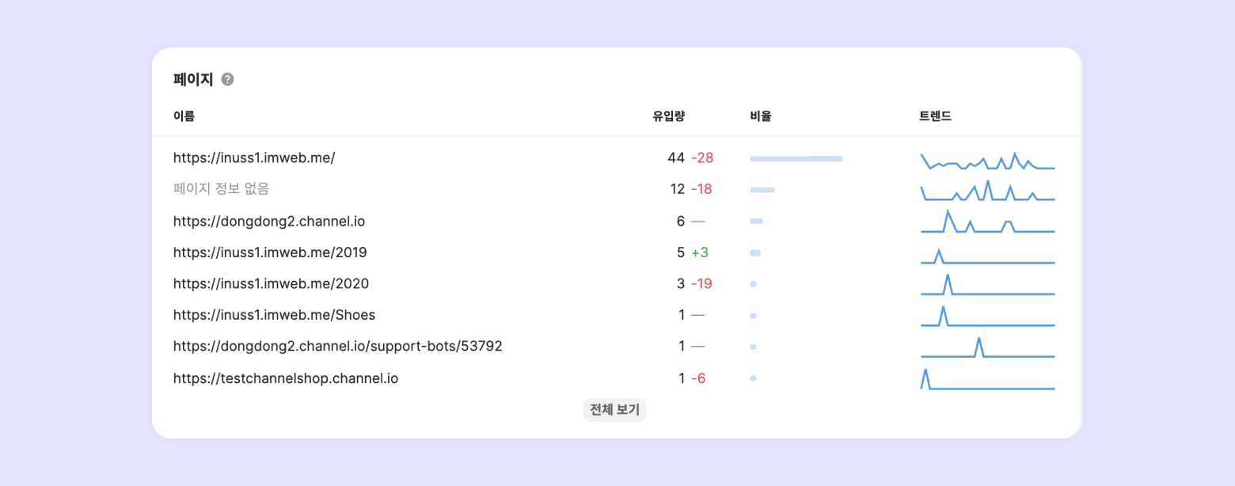This screenshot has height=486, width=1235.
Task: Click the help icon beside 페이지 title
Action: point(227,79)
